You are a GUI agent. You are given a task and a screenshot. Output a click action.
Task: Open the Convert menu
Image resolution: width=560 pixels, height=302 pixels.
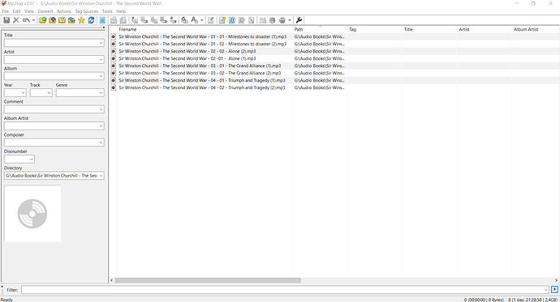45,11
